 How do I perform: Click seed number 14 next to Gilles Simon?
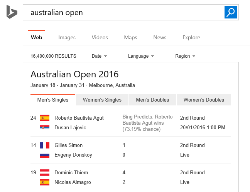click(x=33, y=145)
